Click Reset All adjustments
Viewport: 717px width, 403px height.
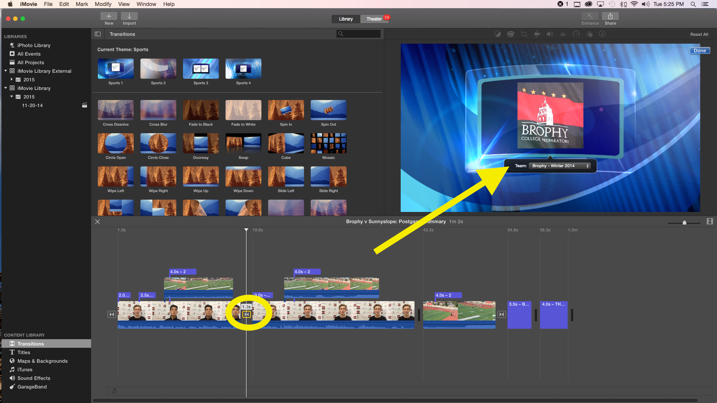tap(699, 34)
